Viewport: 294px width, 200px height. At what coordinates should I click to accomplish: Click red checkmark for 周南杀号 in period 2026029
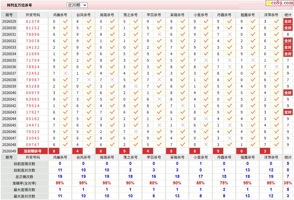112,21
